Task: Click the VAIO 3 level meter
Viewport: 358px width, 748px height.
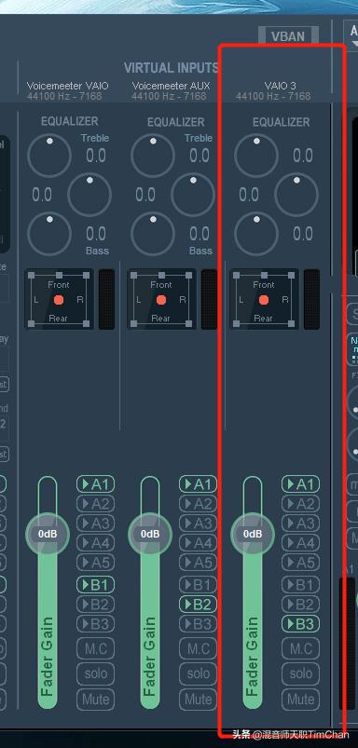Action: pos(311,299)
